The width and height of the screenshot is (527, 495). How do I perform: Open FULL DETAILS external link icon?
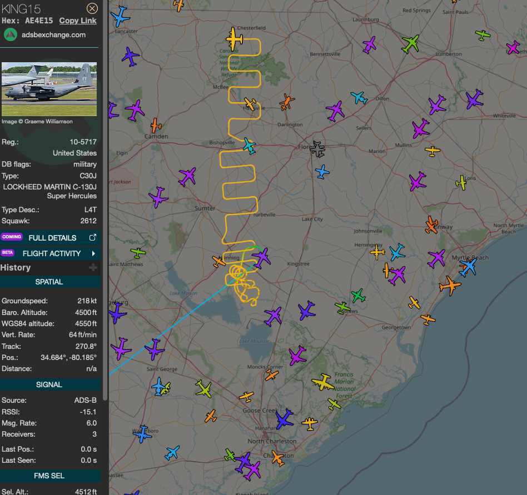(93, 238)
